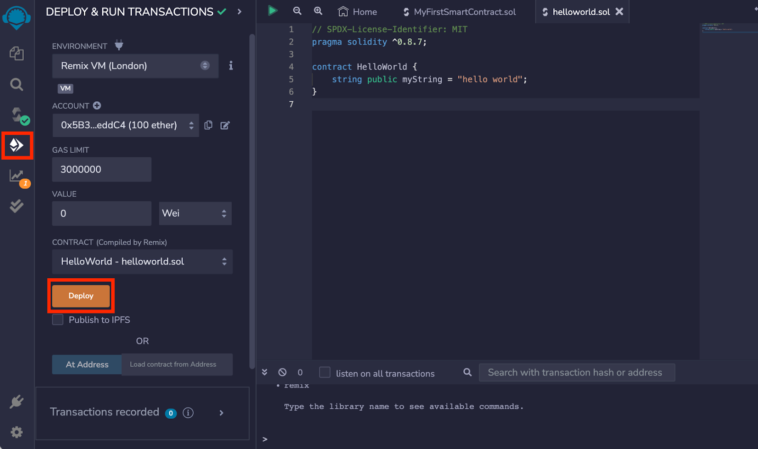758x449 pixels.
Task: Open the Plugin Manager
Action: tap(17, 401)
